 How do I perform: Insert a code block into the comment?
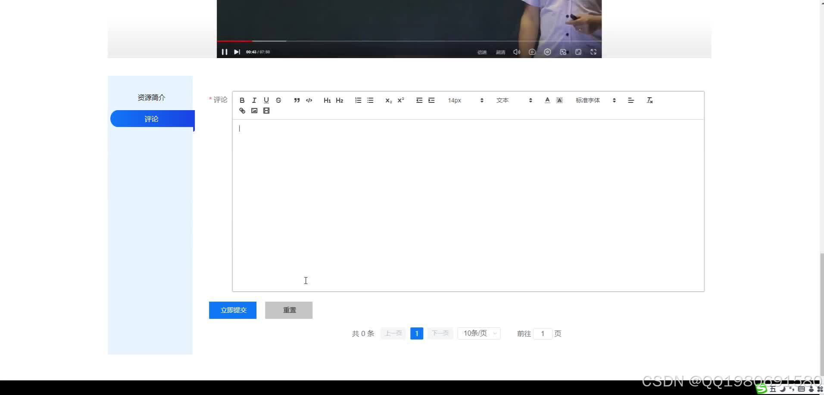[309, 100]
